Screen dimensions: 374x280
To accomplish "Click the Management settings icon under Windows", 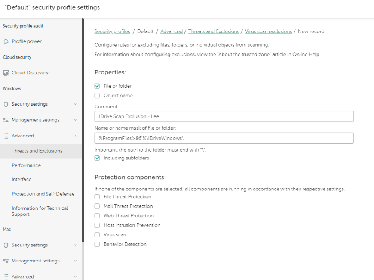I will coord(6,120).
